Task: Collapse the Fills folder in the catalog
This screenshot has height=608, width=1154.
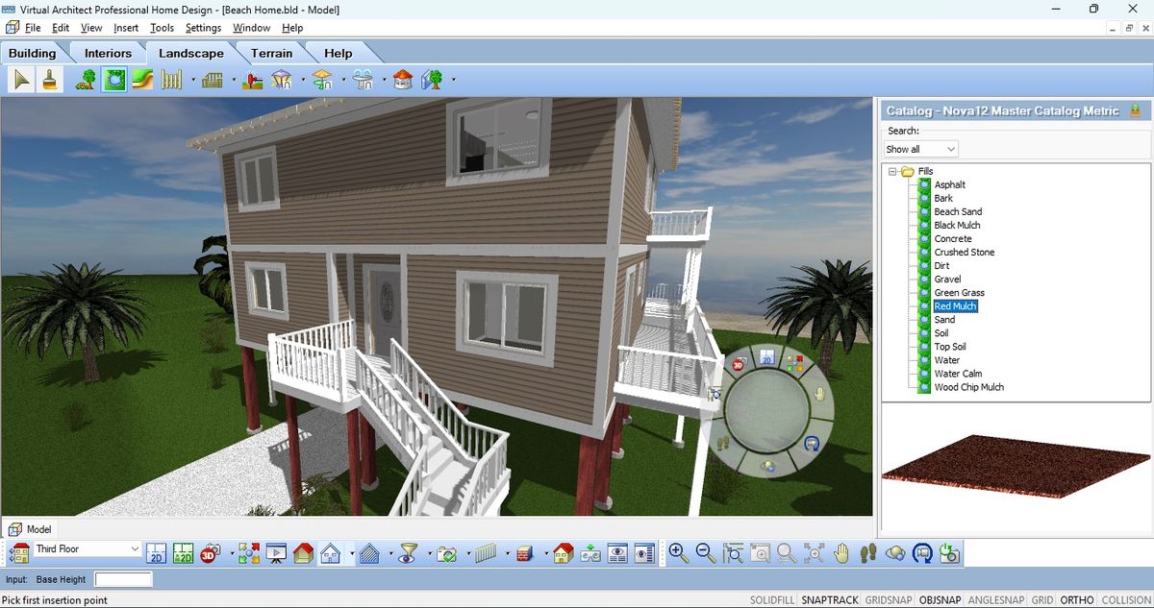Action: pyautogui.click(x=895, y=170)
